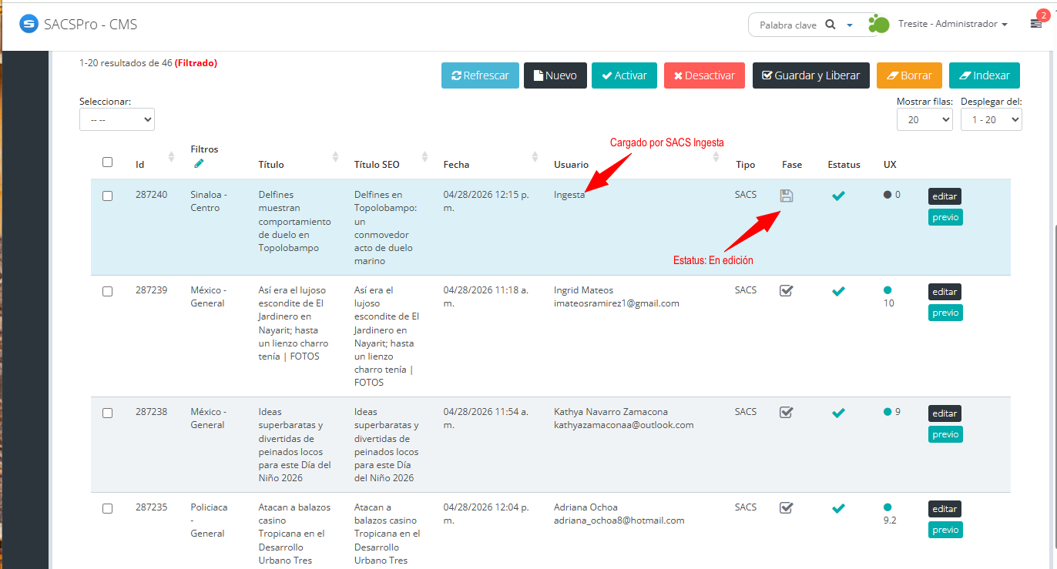This screenshot has height=569, width=1057.
Task: Sort by the Fecha column arrows
Action: coord(535,156)
